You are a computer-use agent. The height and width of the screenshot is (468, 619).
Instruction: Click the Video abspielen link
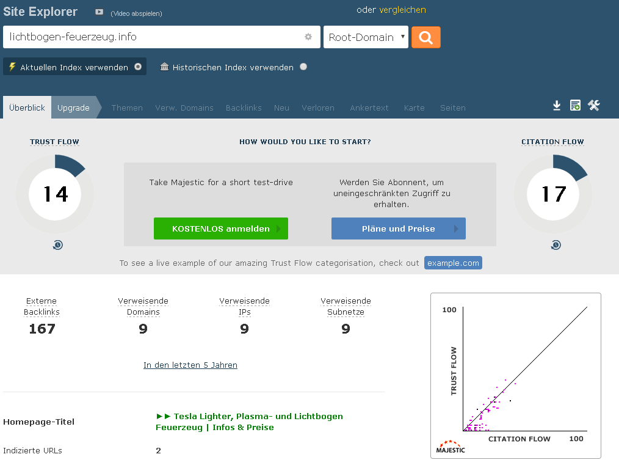click(136, 13)
